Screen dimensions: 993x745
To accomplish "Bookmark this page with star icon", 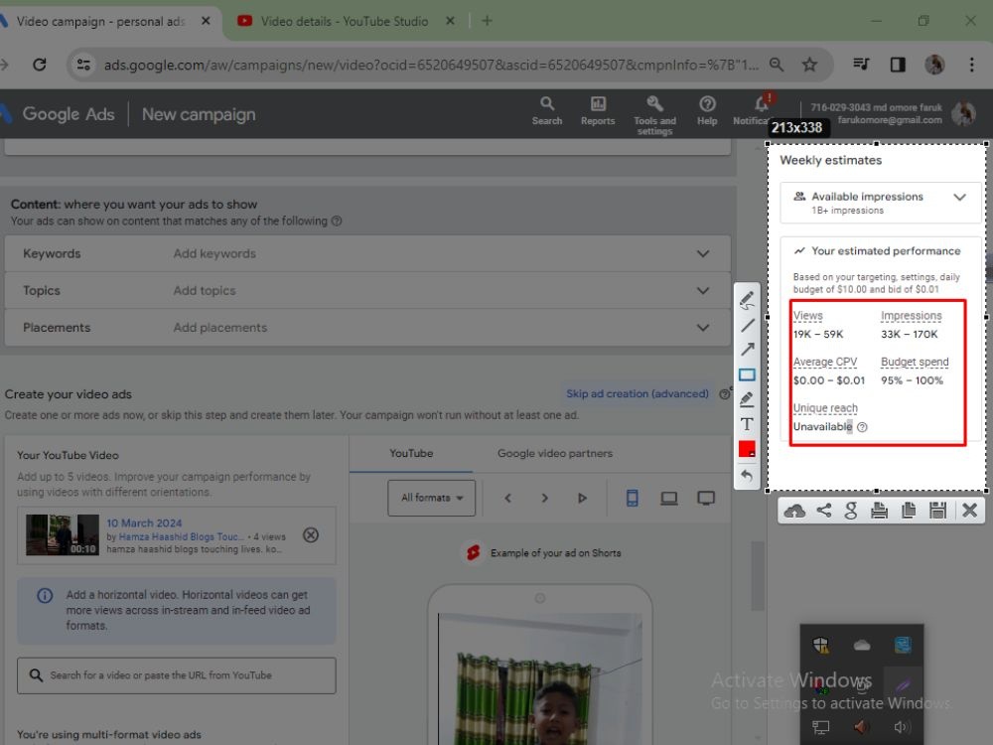I will pos(809,64).
